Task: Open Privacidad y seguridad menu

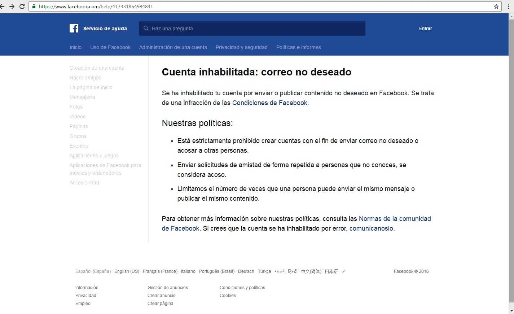Action: pos(242,47)
